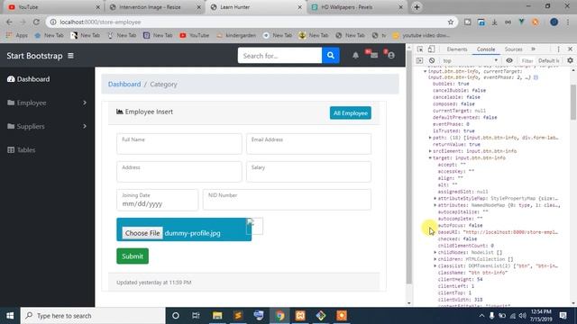577x324 pixels.
Task: Open the console settings gear icon
Action: coord(570,60)
